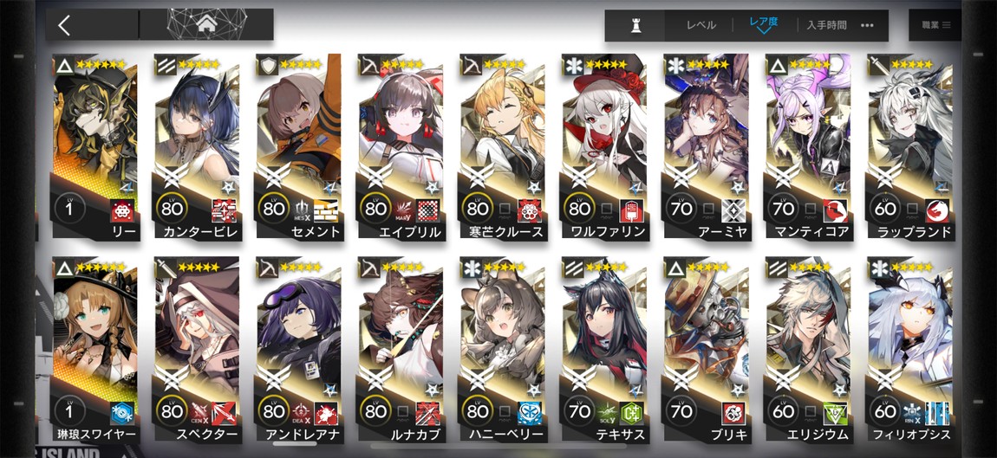Expand the 職業 class filter

click(x=936, y=25)
